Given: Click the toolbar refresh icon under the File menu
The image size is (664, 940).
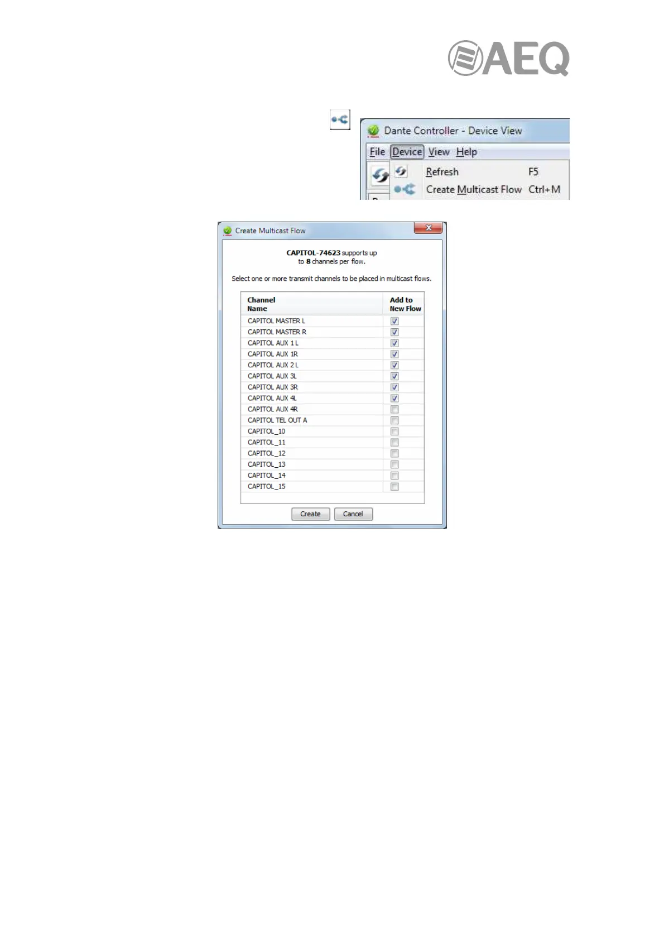Looking at the screenshot, I should coord(380,175).
